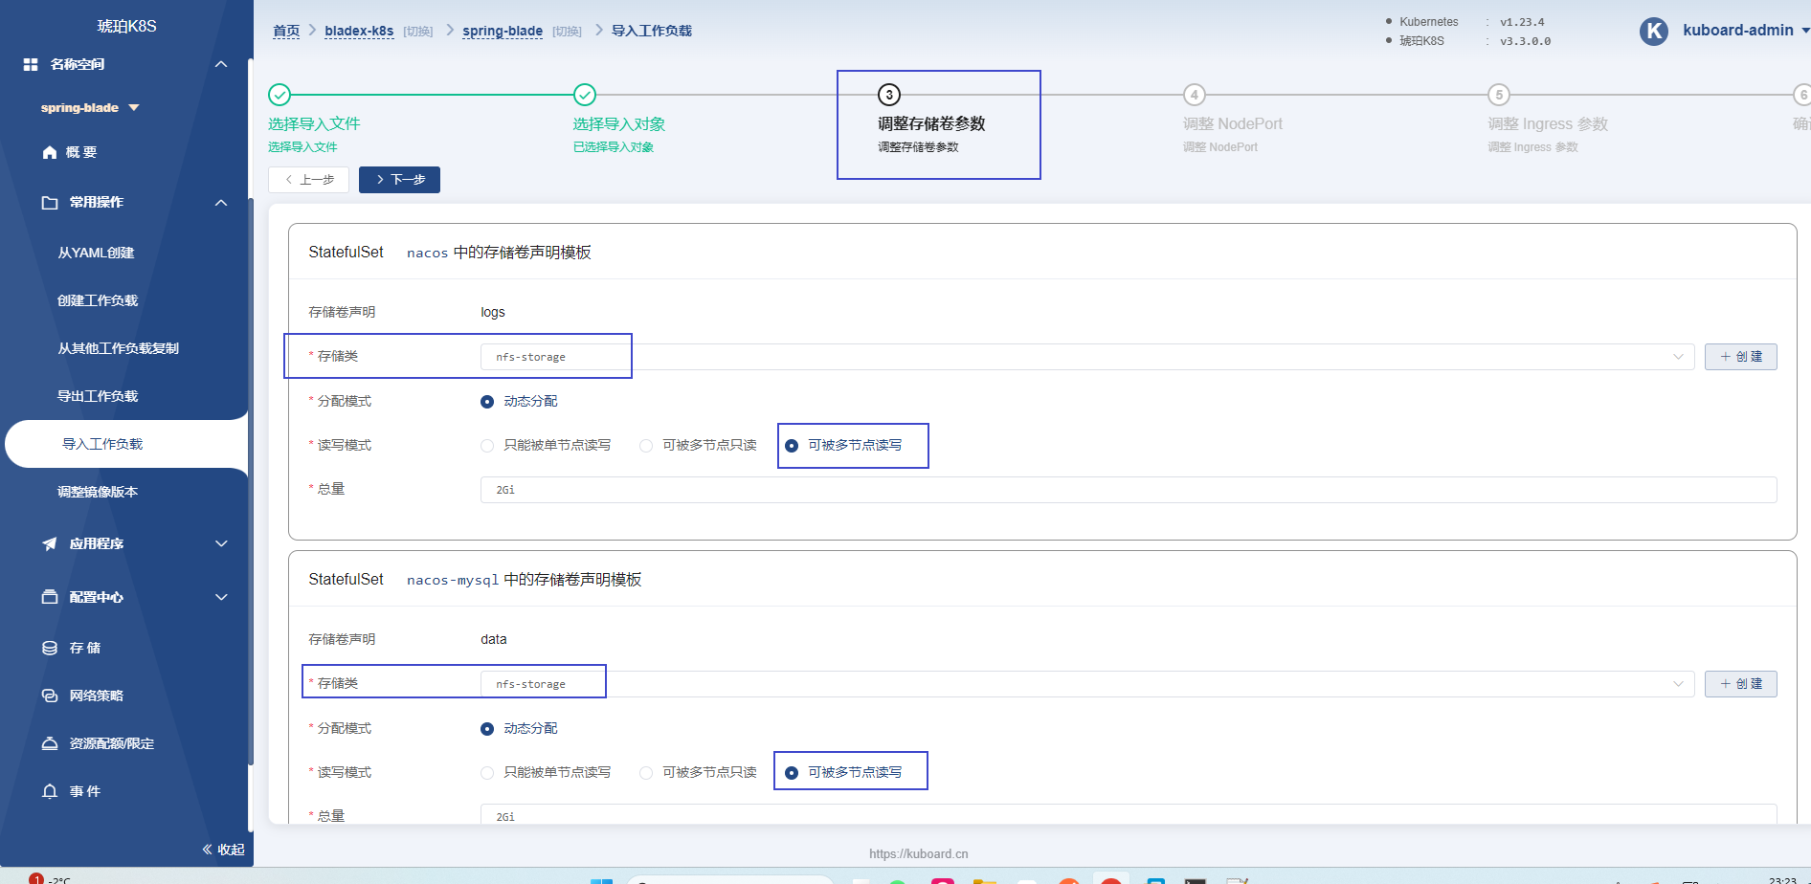This screenshot has width=1811, height=884.
Task: Open the 存储类 dropdown for nacos logs
Action: pyautogui.click(x=1087, y=357)
